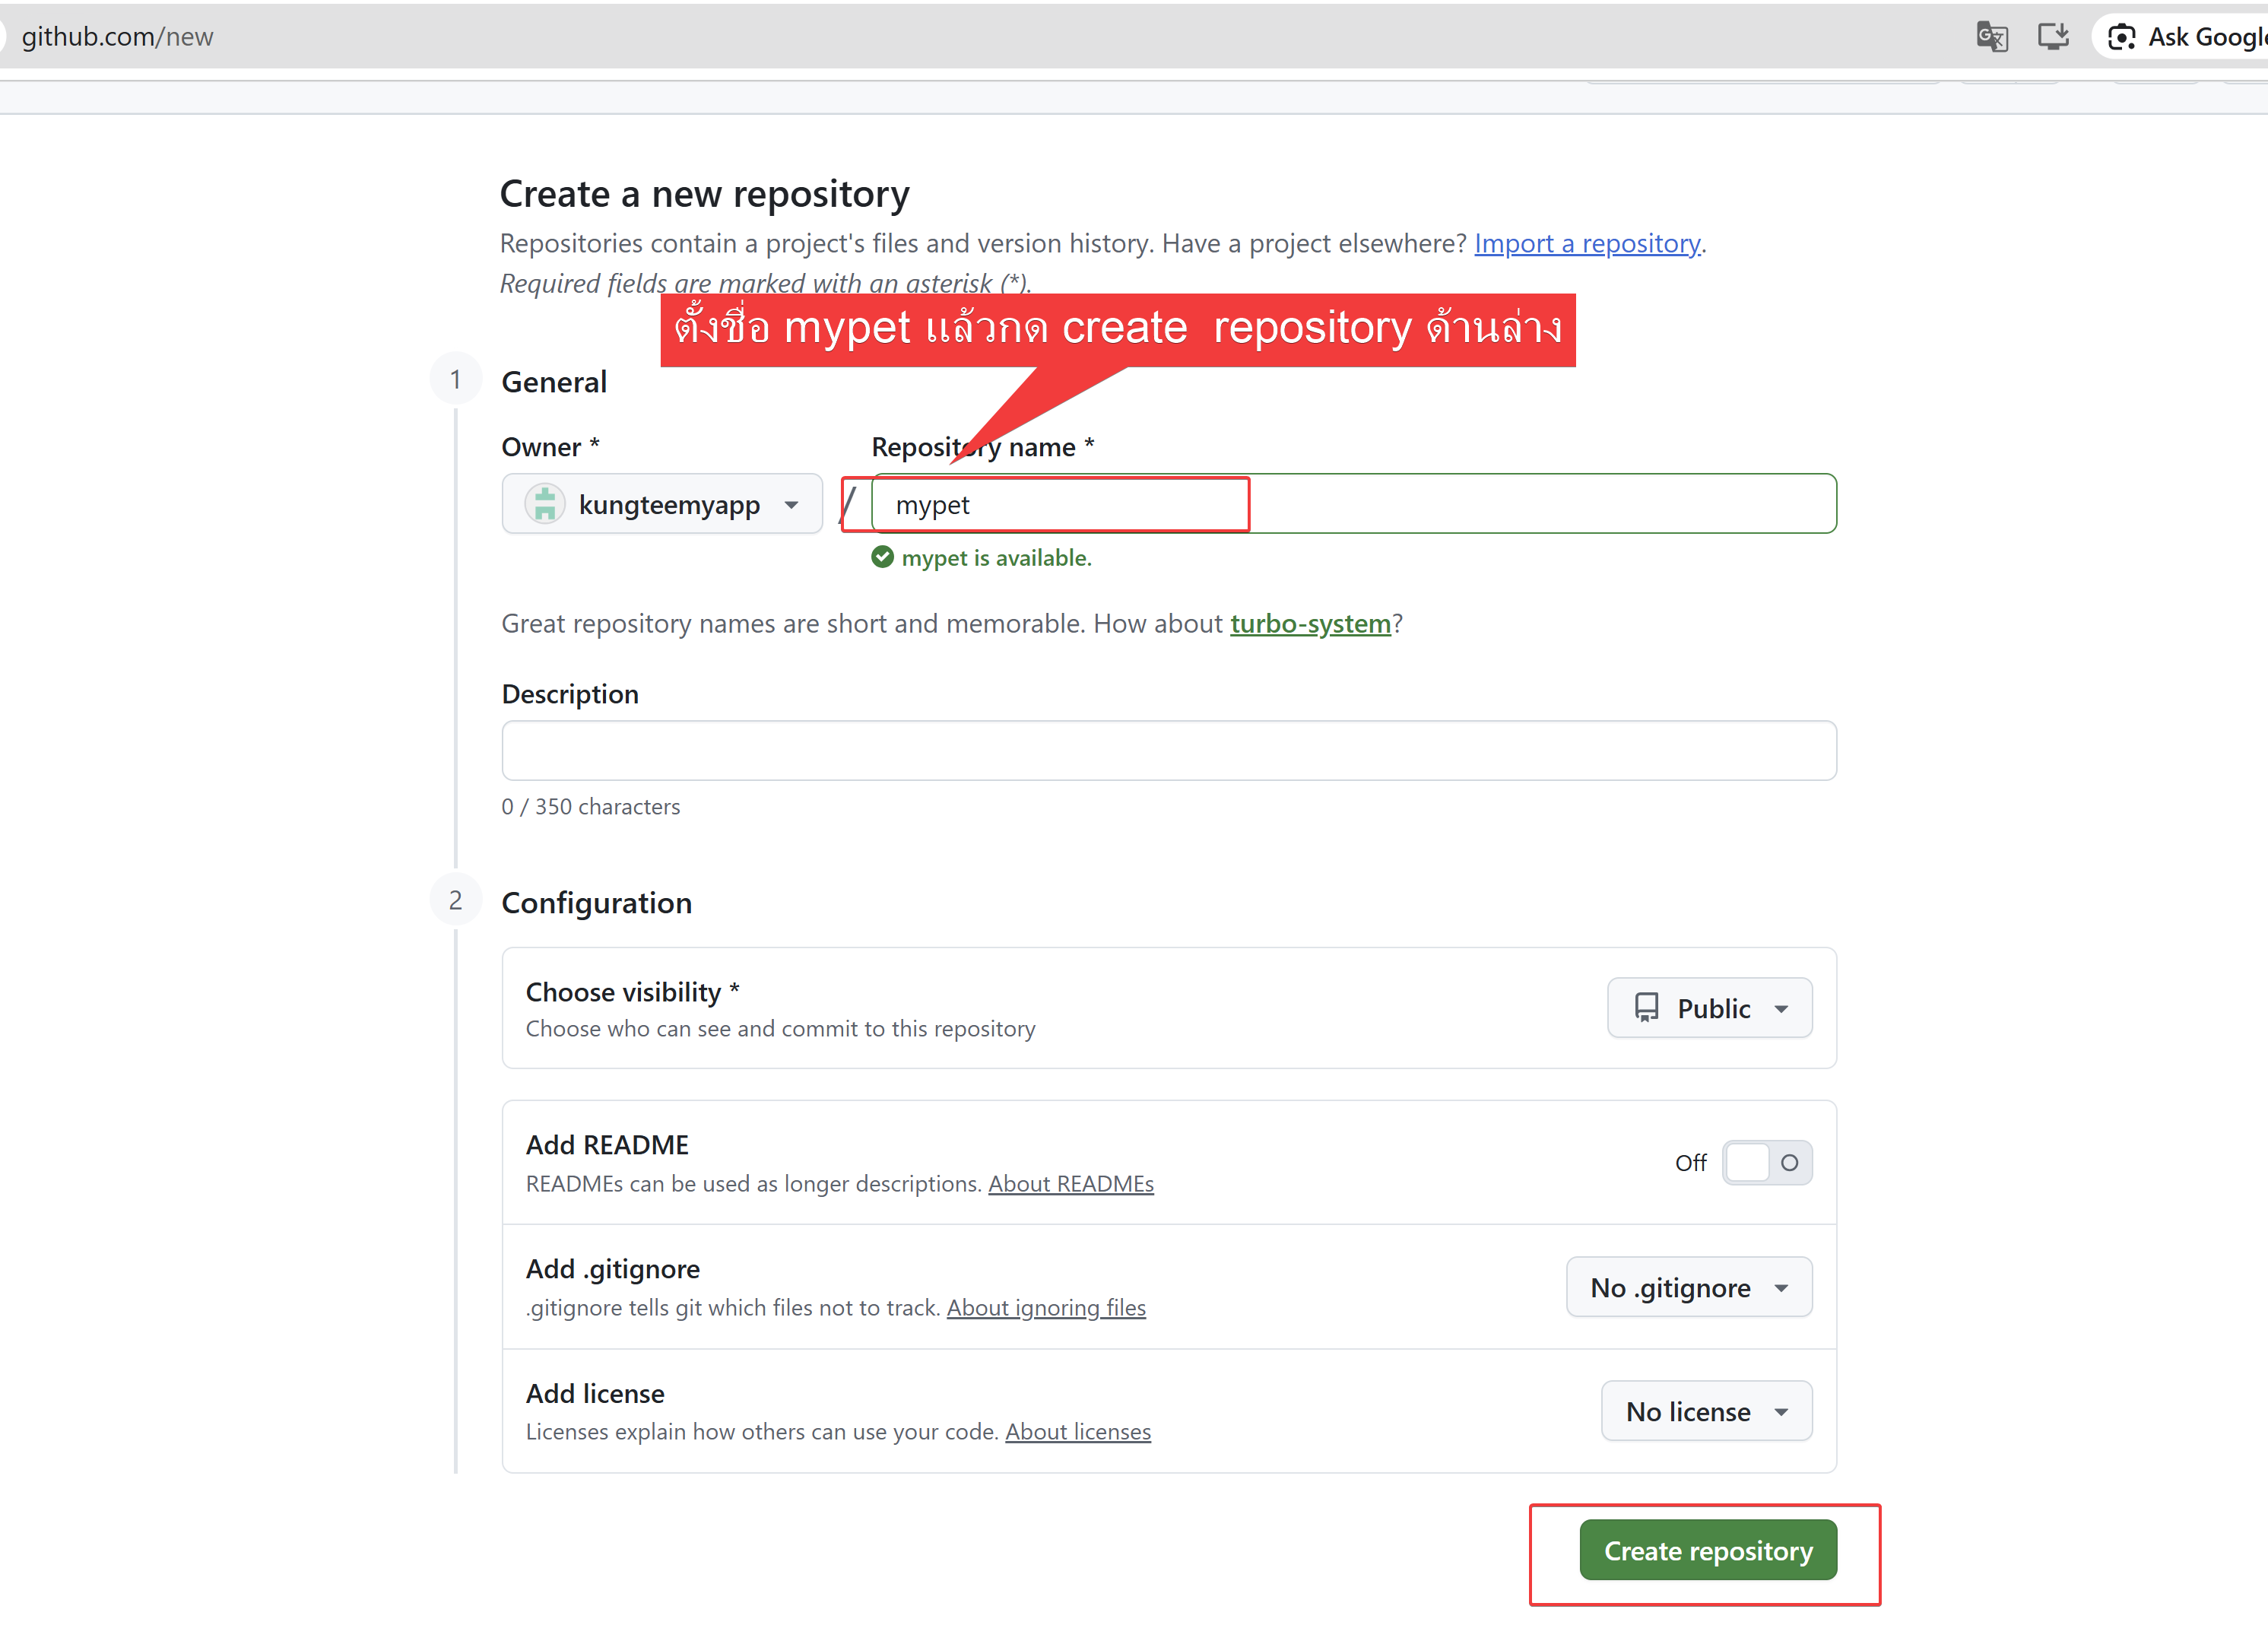Click the green availability checkmark icon

882,557
